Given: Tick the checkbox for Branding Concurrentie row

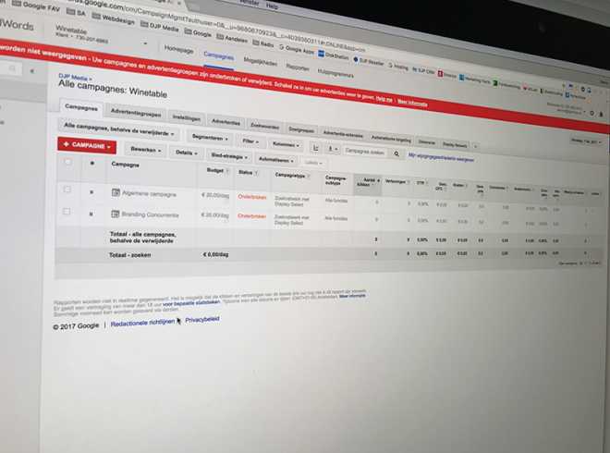Looking at the screenshot, I should point(67,213).
